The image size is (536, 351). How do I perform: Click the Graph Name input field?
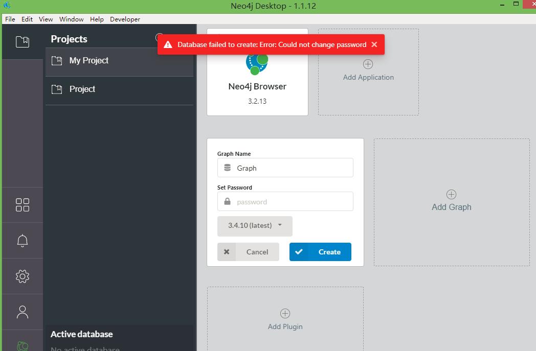click(x=285, y=168)
